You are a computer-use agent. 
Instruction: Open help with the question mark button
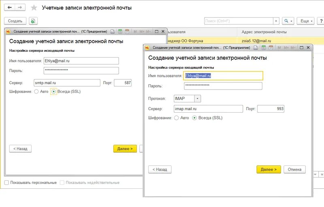coord(321,21)
